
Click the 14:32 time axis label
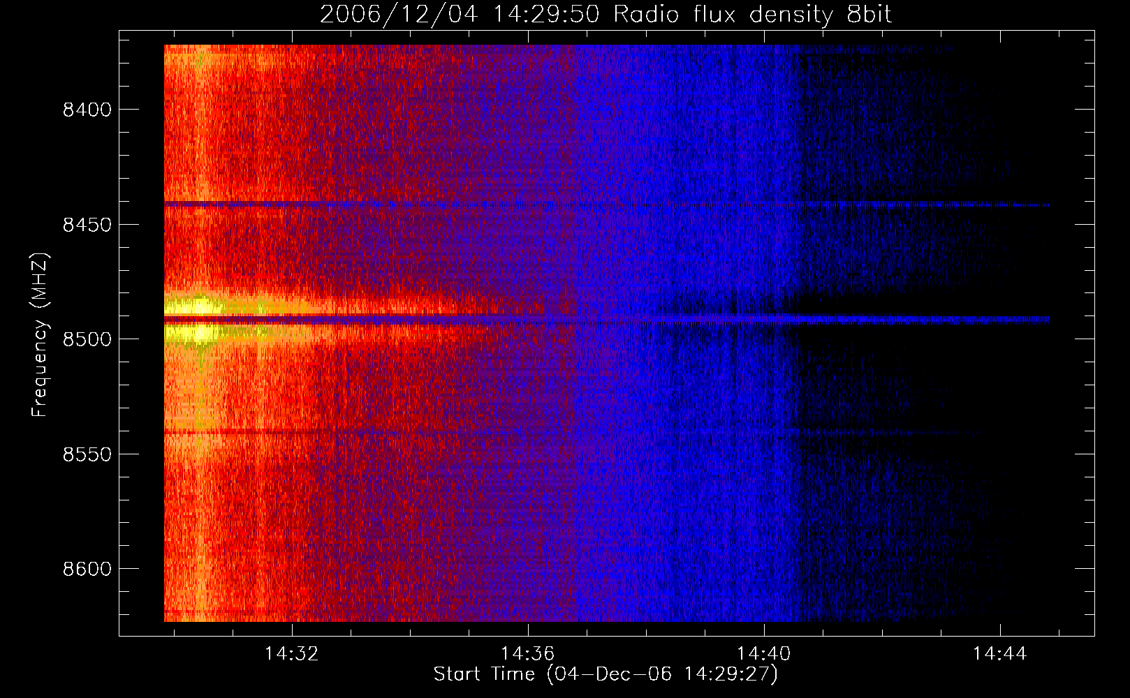[291, 653]
